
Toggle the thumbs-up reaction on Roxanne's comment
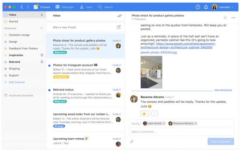coord(145,113)
